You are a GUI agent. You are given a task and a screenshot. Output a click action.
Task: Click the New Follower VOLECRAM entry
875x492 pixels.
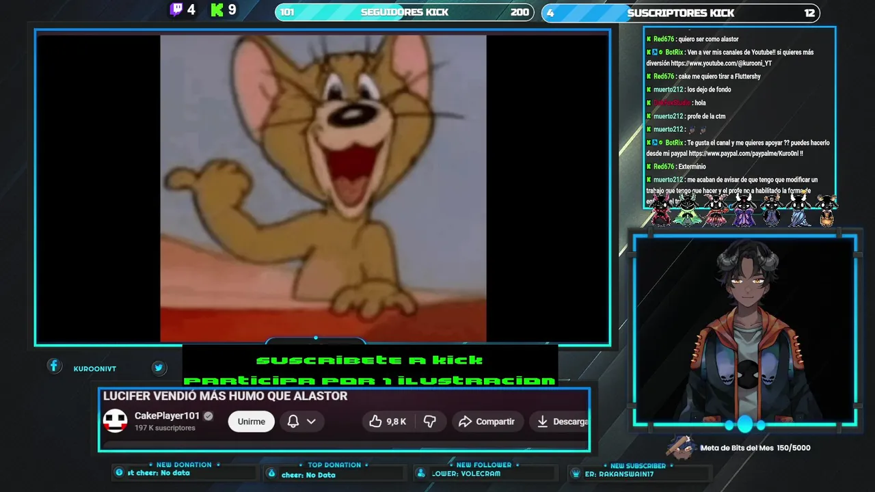pyautogui.click(x=466, y=474)
